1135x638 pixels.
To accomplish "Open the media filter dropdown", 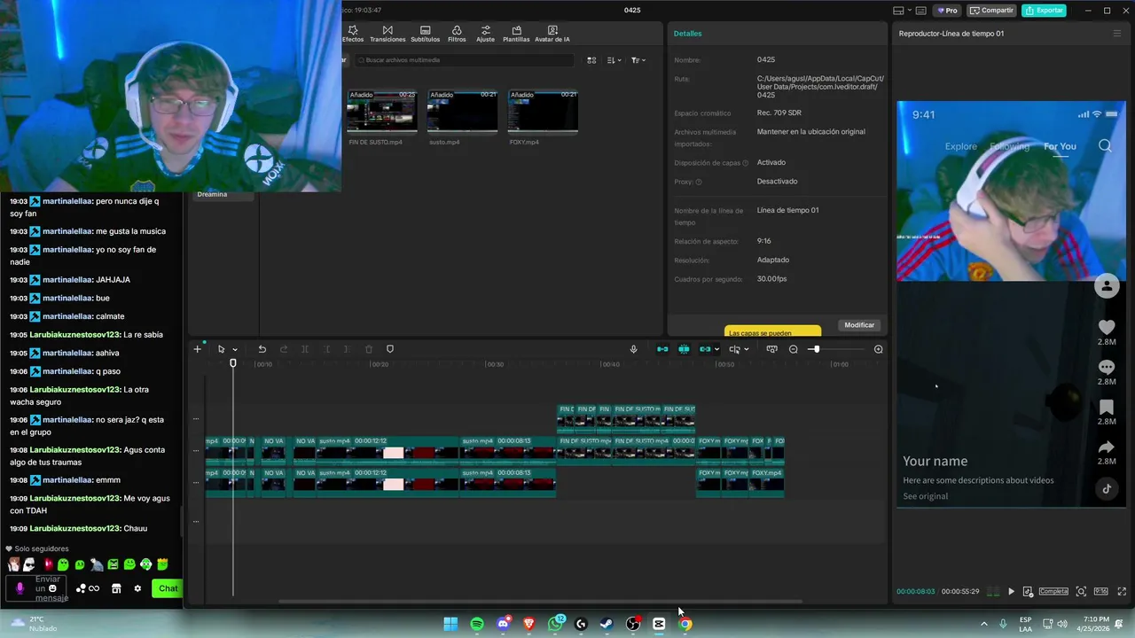I will pos(638,60).
